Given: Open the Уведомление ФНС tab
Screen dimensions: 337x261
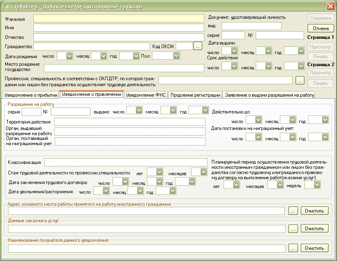Looking at the screenshot, I should (x=146, y=95).
